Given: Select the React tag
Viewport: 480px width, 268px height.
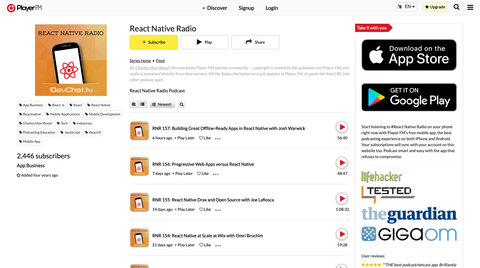Looking at the screenshot, I should [x=76, y=105].
